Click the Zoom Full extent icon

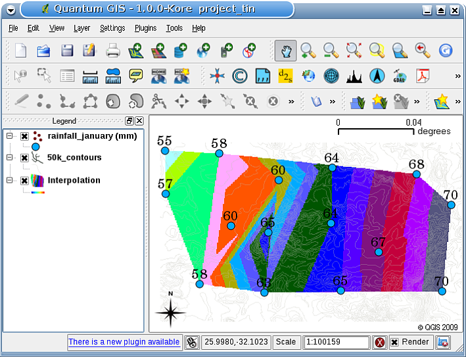354,51
